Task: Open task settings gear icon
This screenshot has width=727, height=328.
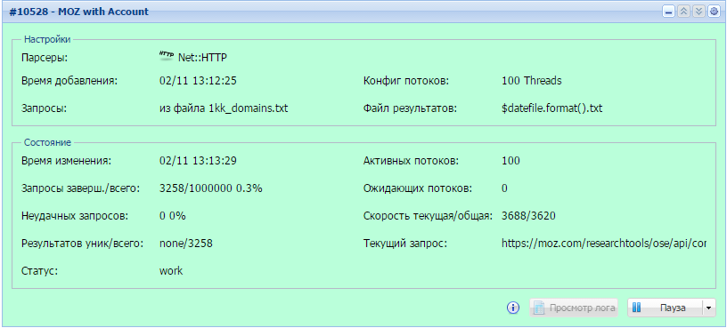Action: [x=714, y=12]
